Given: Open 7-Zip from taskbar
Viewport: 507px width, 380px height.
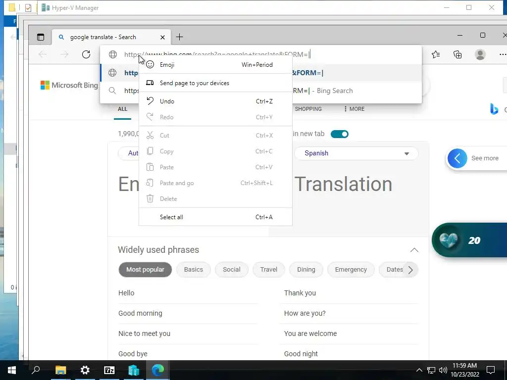Looking at the screenshot, I should [109, 370].
